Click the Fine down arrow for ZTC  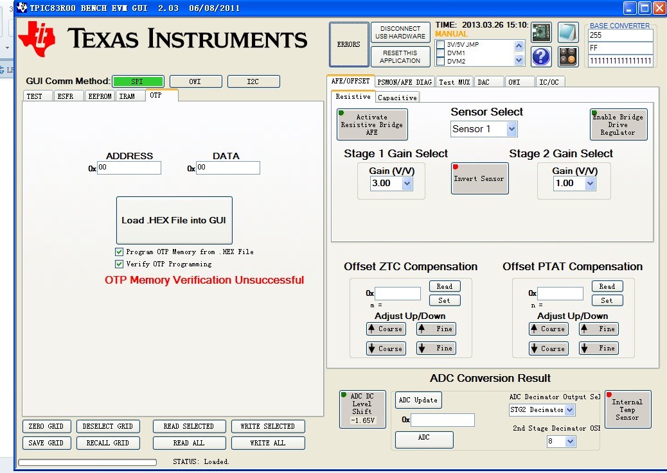point(436,348)
